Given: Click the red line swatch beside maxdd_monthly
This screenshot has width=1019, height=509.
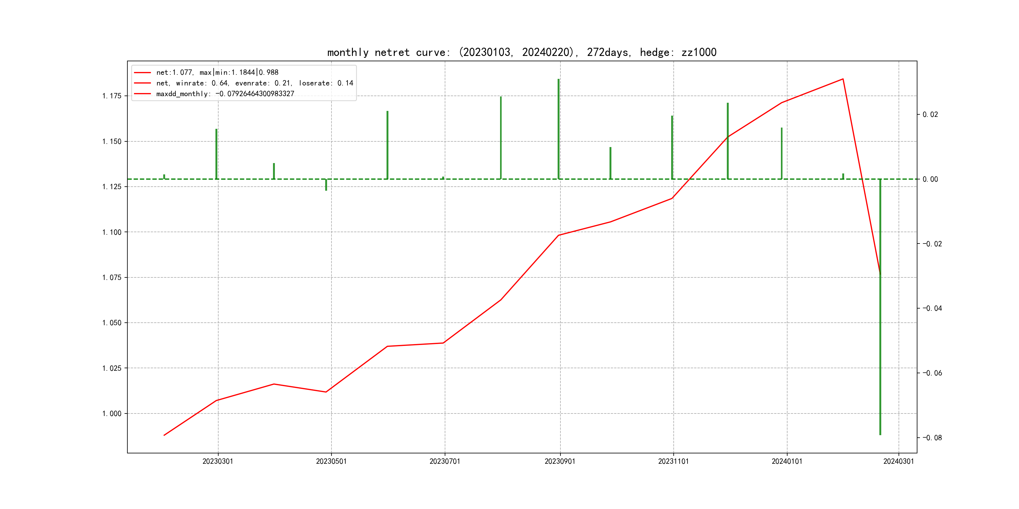Looking at the screenshot, I should (142, 94).
